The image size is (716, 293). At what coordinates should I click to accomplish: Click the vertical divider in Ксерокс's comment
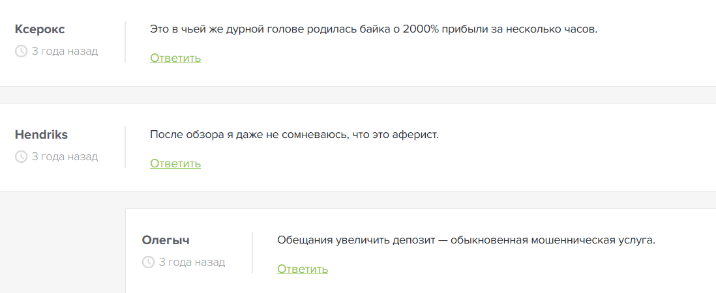125,42
